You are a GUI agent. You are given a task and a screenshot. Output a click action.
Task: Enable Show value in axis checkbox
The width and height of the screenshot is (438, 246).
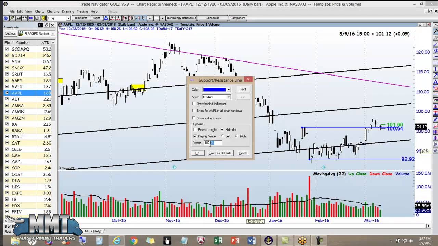coord(194,118)
